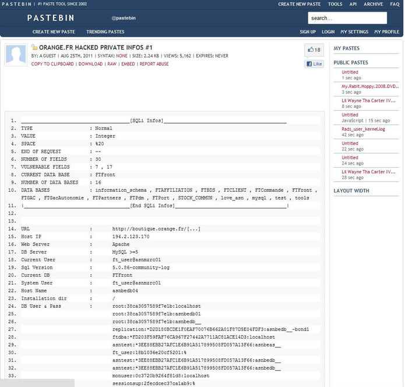Copy paste to clipboard
Image resolution: width=405 pixels, height=387 pixels.
tap(52, 64)
